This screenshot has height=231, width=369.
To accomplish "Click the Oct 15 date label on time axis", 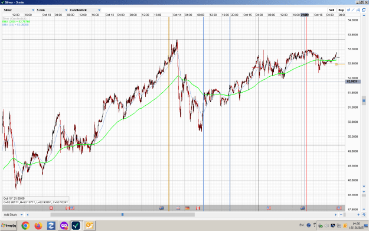I will coord(247,15).
